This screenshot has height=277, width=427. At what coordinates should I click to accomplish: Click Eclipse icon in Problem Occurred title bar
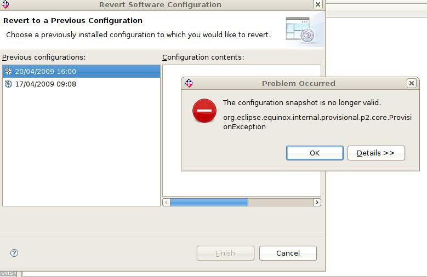(x=189, y=83)
